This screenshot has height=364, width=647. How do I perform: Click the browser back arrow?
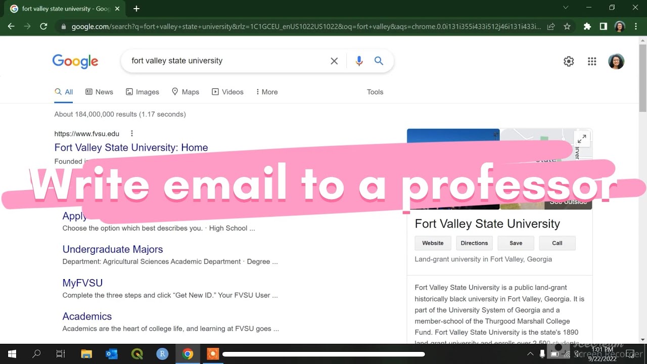point(11,26)
